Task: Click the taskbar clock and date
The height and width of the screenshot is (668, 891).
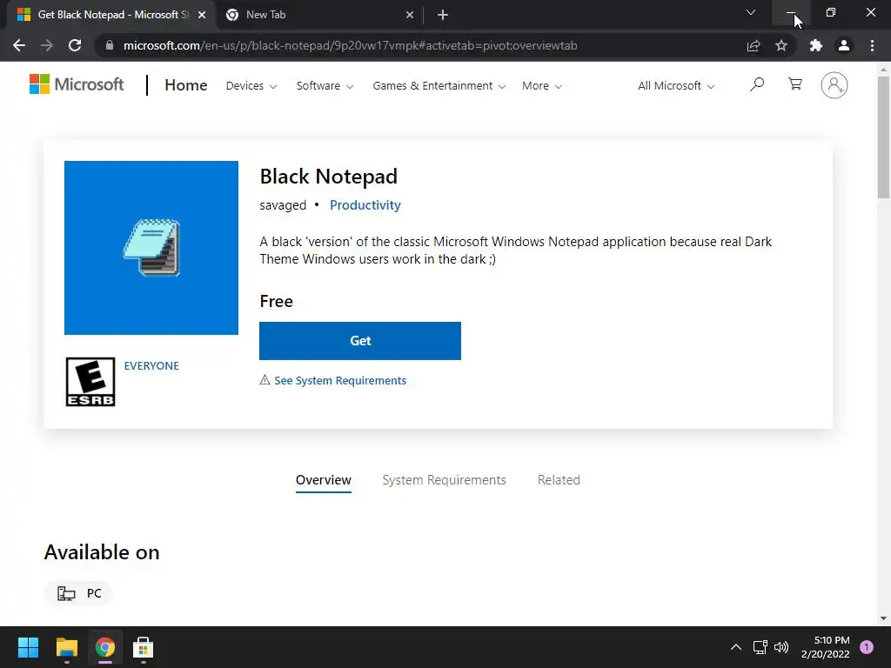Action: [826, 647]
